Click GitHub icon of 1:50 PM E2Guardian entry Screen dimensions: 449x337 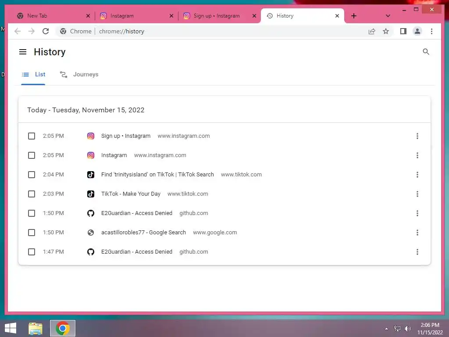click(91, 213)
